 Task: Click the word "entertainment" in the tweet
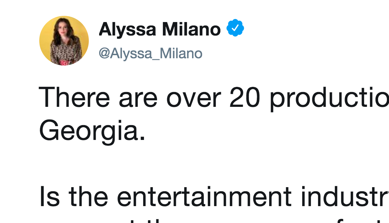(x=204, y=197)
